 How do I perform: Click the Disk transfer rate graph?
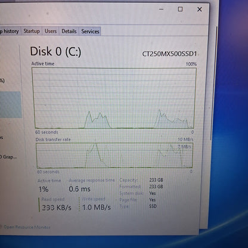[114, 156]
